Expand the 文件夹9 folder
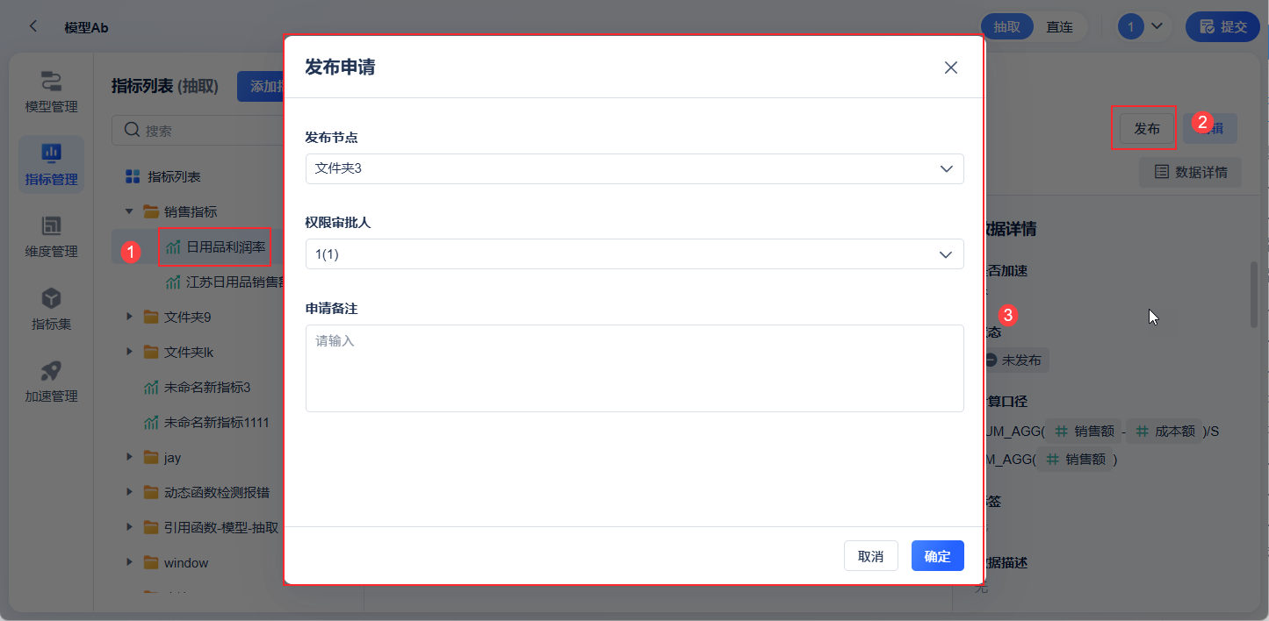 129,317
